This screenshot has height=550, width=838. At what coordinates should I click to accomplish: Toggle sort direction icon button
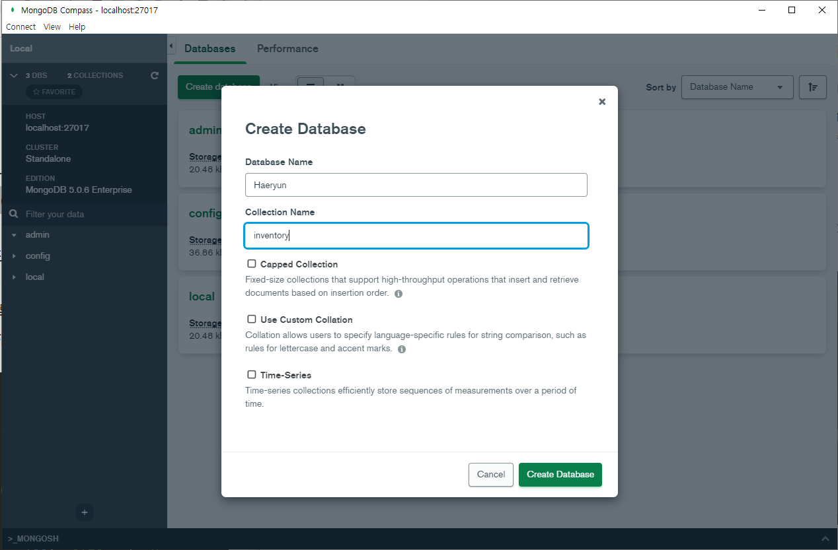point(813,87)
